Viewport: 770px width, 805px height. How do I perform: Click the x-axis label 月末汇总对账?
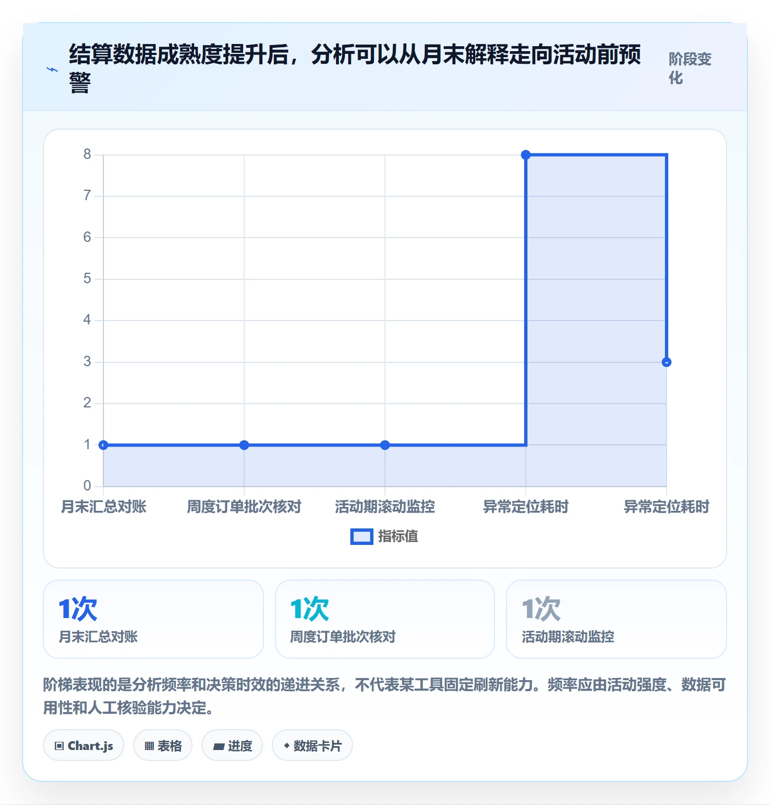point(103,507)
